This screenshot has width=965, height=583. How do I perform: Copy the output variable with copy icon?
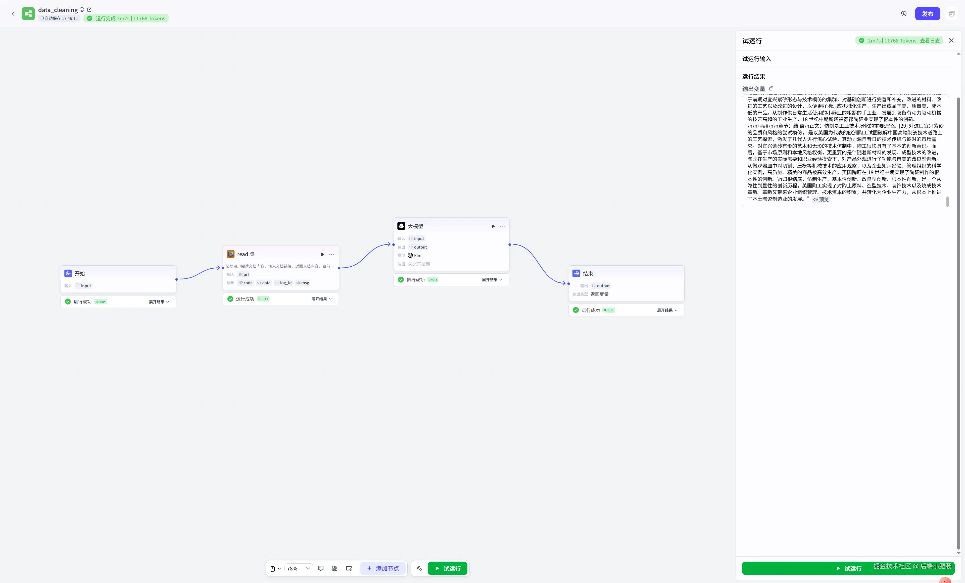771,88
